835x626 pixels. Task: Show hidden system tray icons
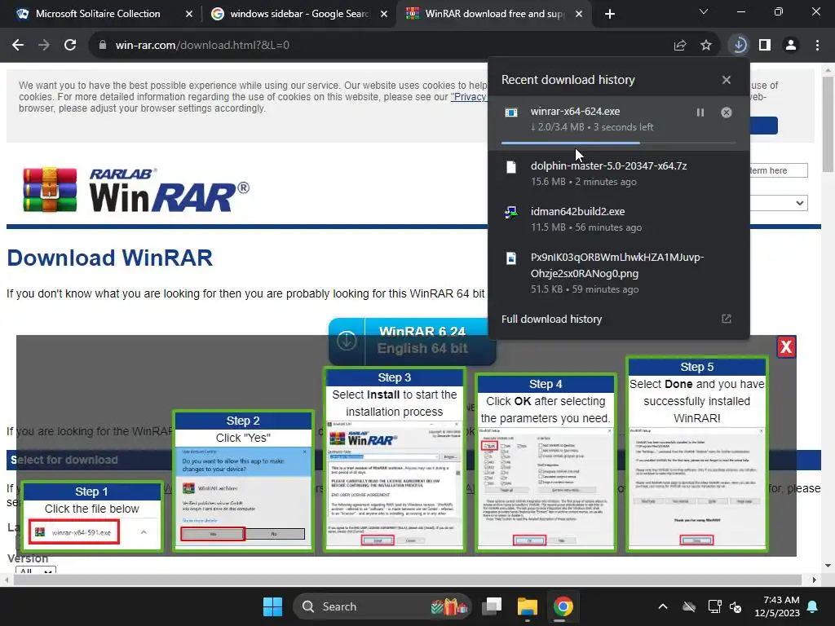click(663, 606)
